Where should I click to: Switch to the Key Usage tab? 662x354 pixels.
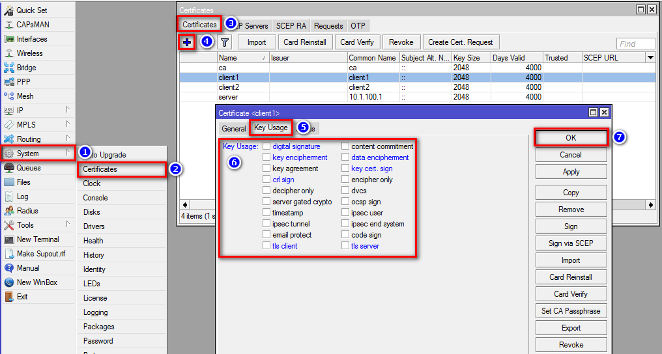click(x=270, y=128)
